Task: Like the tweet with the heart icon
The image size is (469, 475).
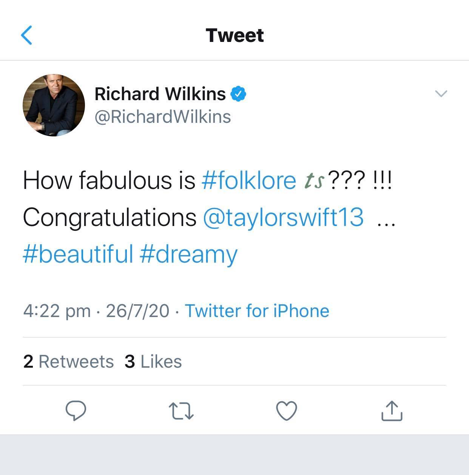Action: [287, 411]
